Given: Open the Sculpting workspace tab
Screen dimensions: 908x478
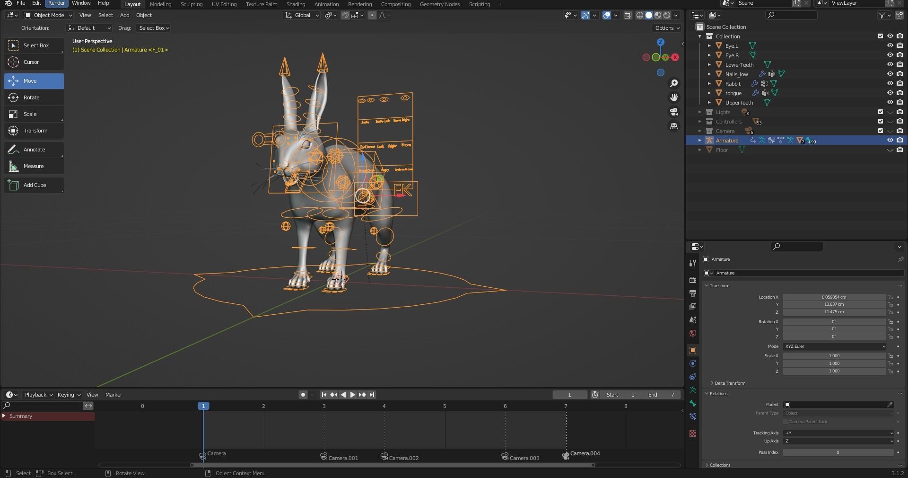Looking at the screenshot, I should point(191,4).
